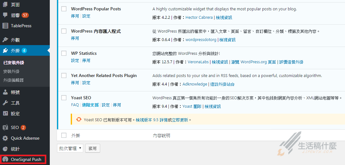Screen dimensions: 345x165
Task: Click the 頁面 pages icon in sidebar
Action: click(x=5, y=5)
